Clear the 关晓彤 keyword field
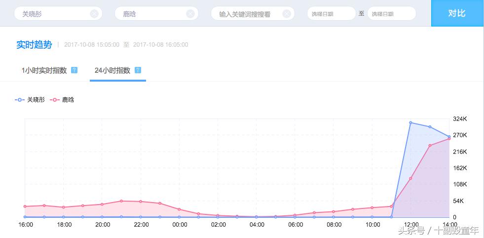The width and height of the screenshot is (484, 238). pos(94,14)
